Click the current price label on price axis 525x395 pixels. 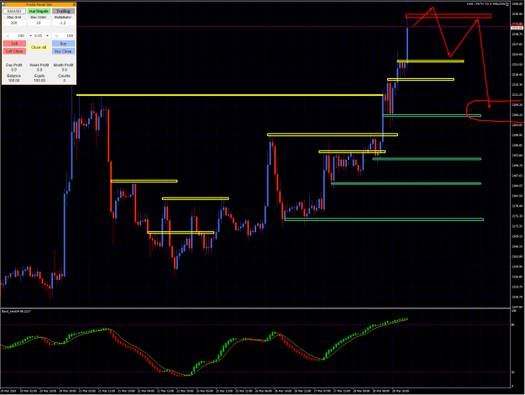point(517,28)
